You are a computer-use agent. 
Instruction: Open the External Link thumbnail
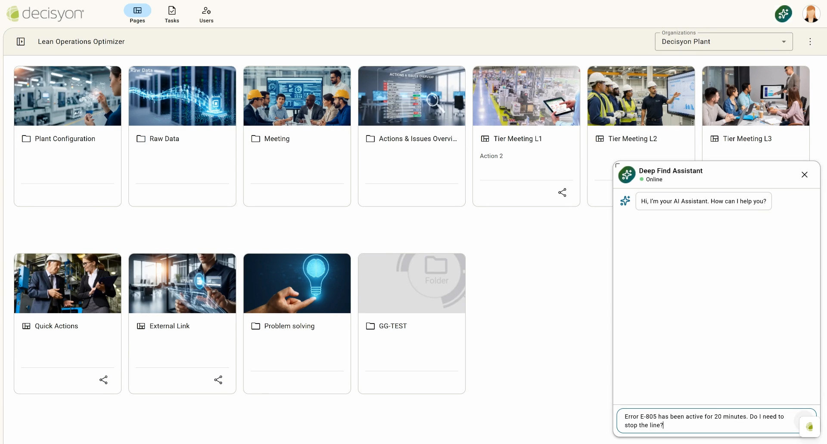(x=182, y=283)
